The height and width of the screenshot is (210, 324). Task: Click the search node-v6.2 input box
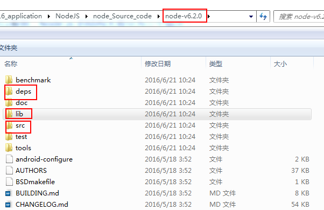tap(299, 16)
